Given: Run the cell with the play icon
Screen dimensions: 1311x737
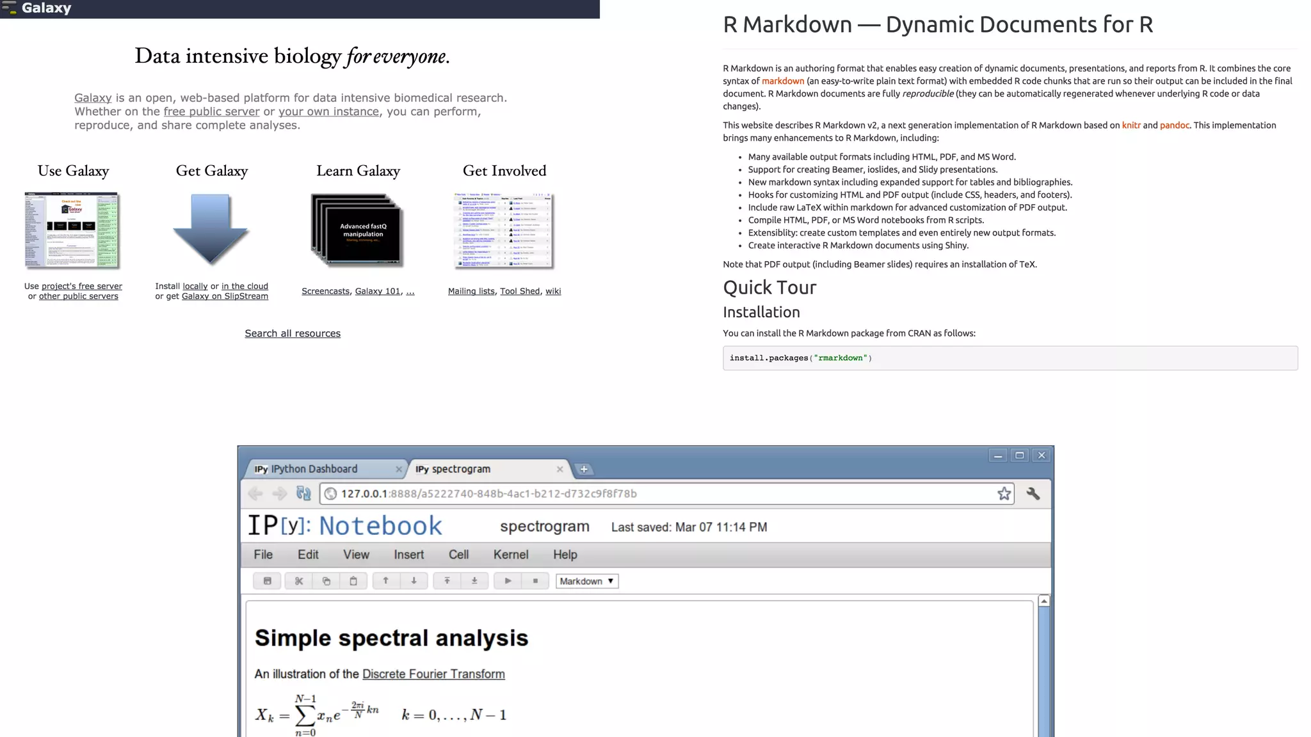Looking at the screenshot, I should click(x=508, y=581).
